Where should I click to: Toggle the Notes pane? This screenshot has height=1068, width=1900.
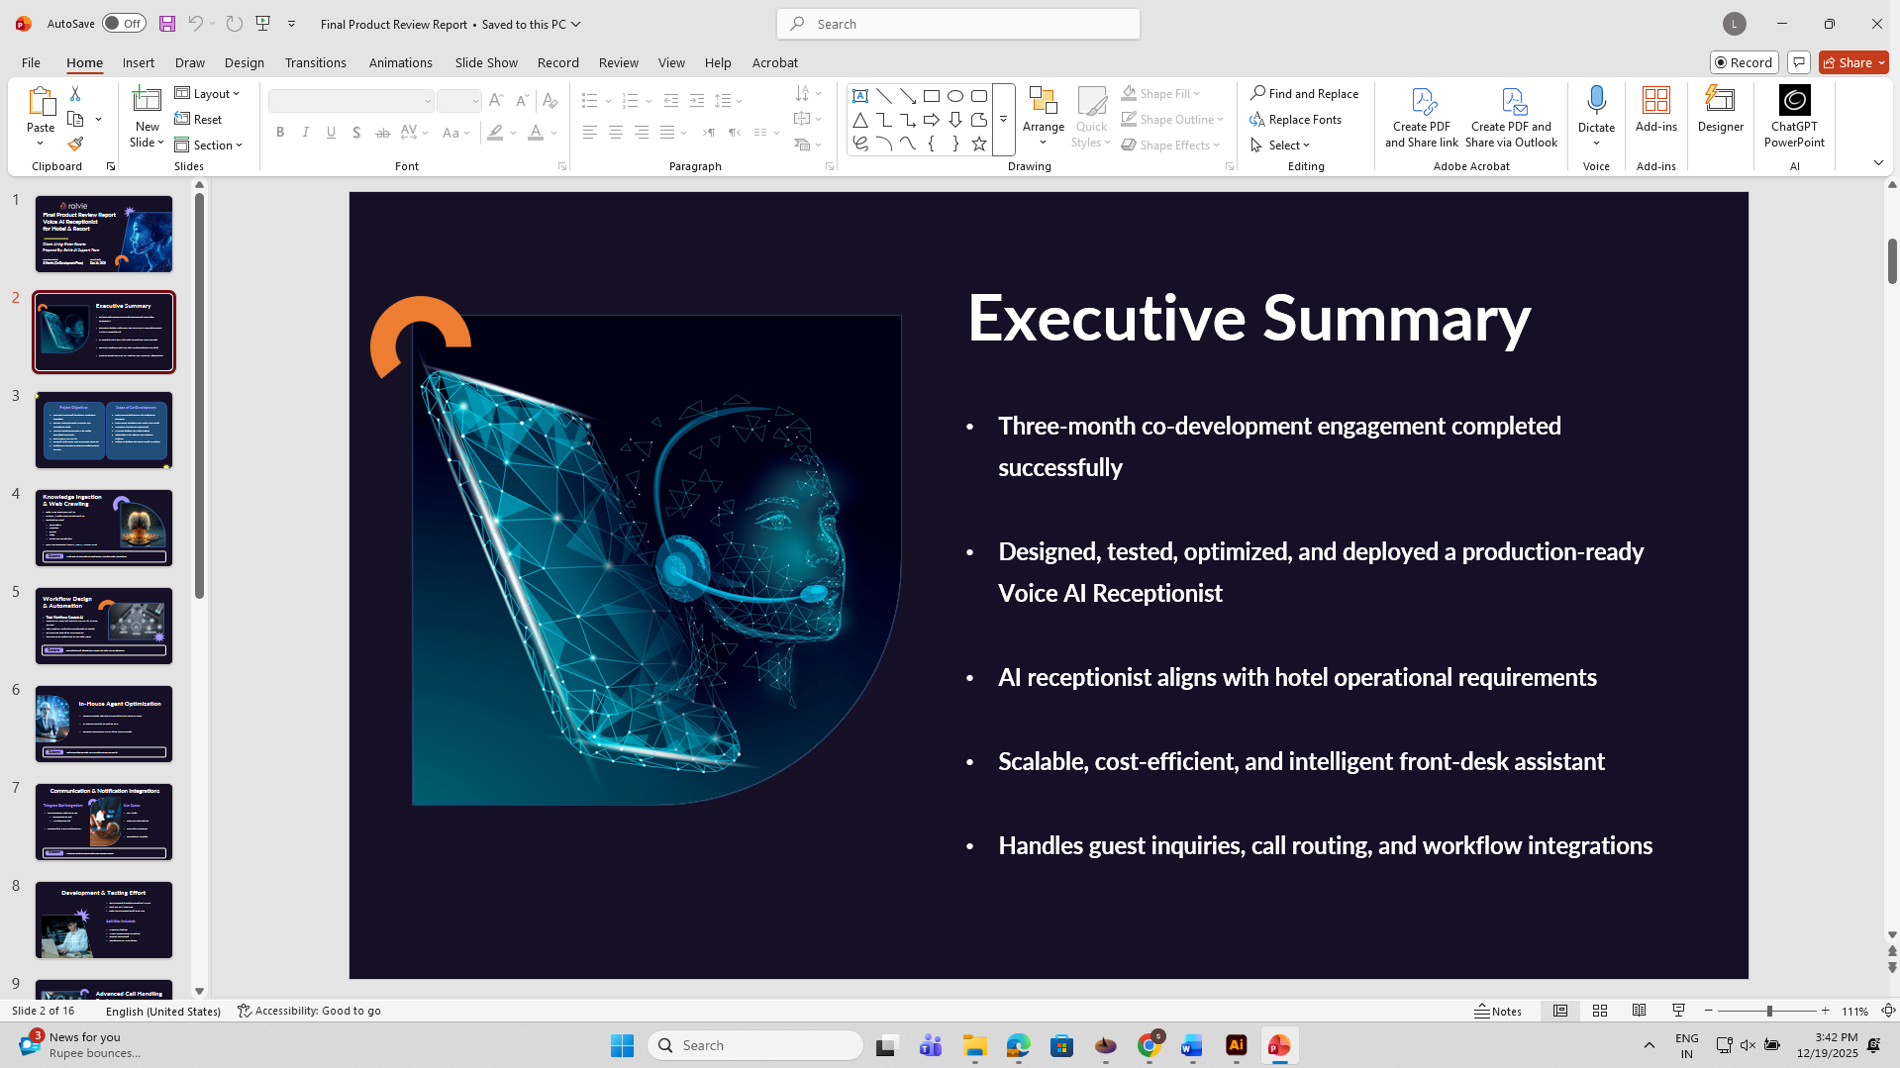tap(1498, 1011)
